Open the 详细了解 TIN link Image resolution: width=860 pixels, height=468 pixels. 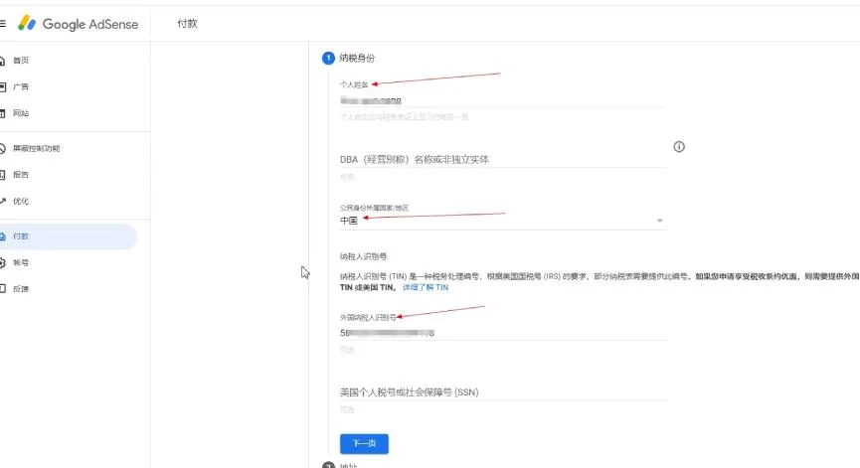[x=426, y=287]
